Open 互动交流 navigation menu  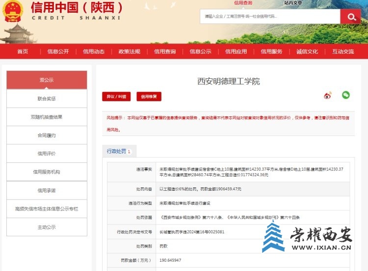pos(343,51)
